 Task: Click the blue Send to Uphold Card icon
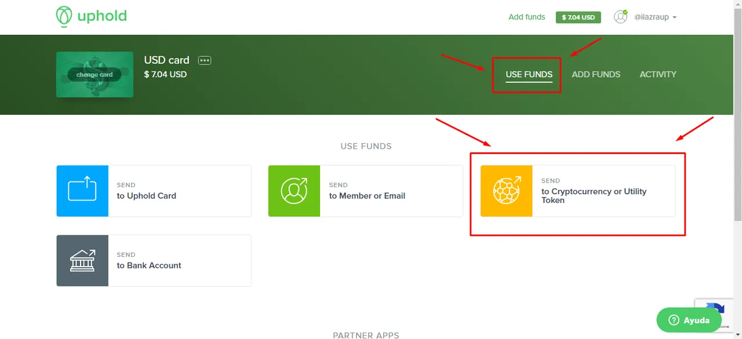[82, 191]
